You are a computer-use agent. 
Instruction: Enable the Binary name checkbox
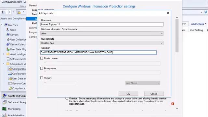click(42, 68)
